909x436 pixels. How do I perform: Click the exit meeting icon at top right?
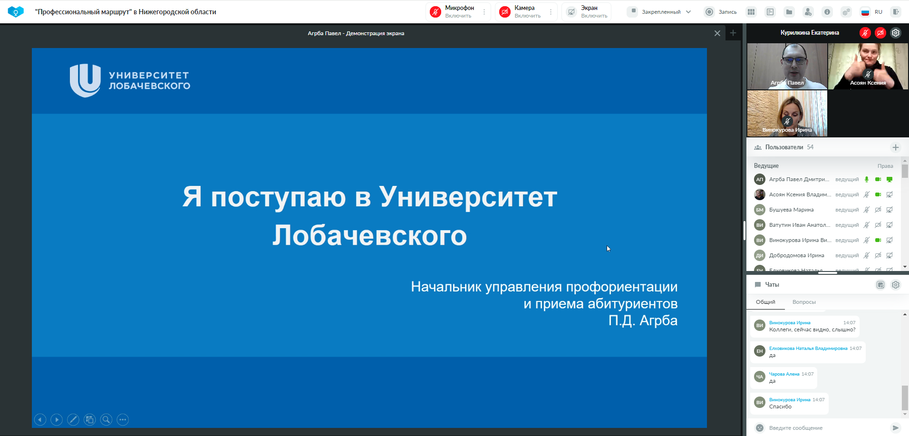pyautogui.click(x=896, y=12)
